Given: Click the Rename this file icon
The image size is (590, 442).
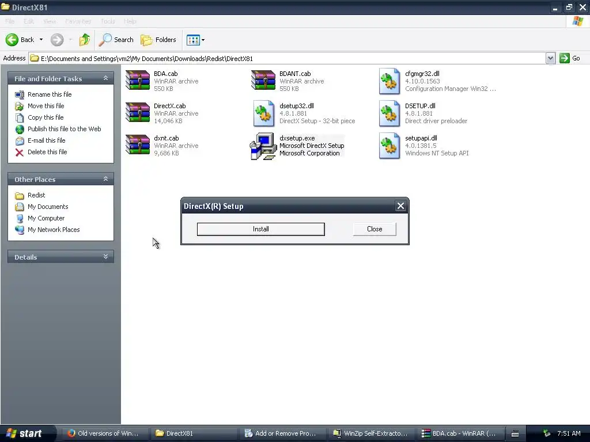Looking at the screenshot, I should (20, 95).
